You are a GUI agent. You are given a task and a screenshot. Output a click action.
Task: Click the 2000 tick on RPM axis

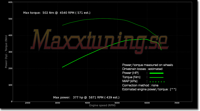pyautogui.click(x=28, y=103)
